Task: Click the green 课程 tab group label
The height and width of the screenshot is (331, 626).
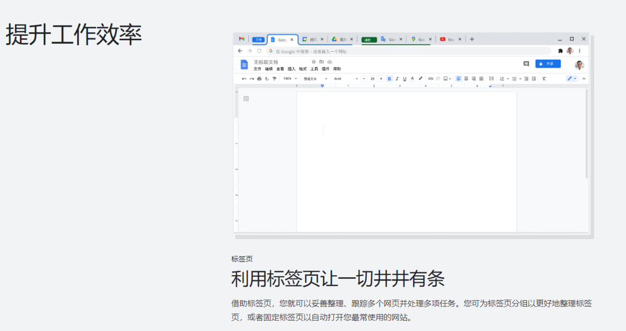Action: (x=369, y=40)
